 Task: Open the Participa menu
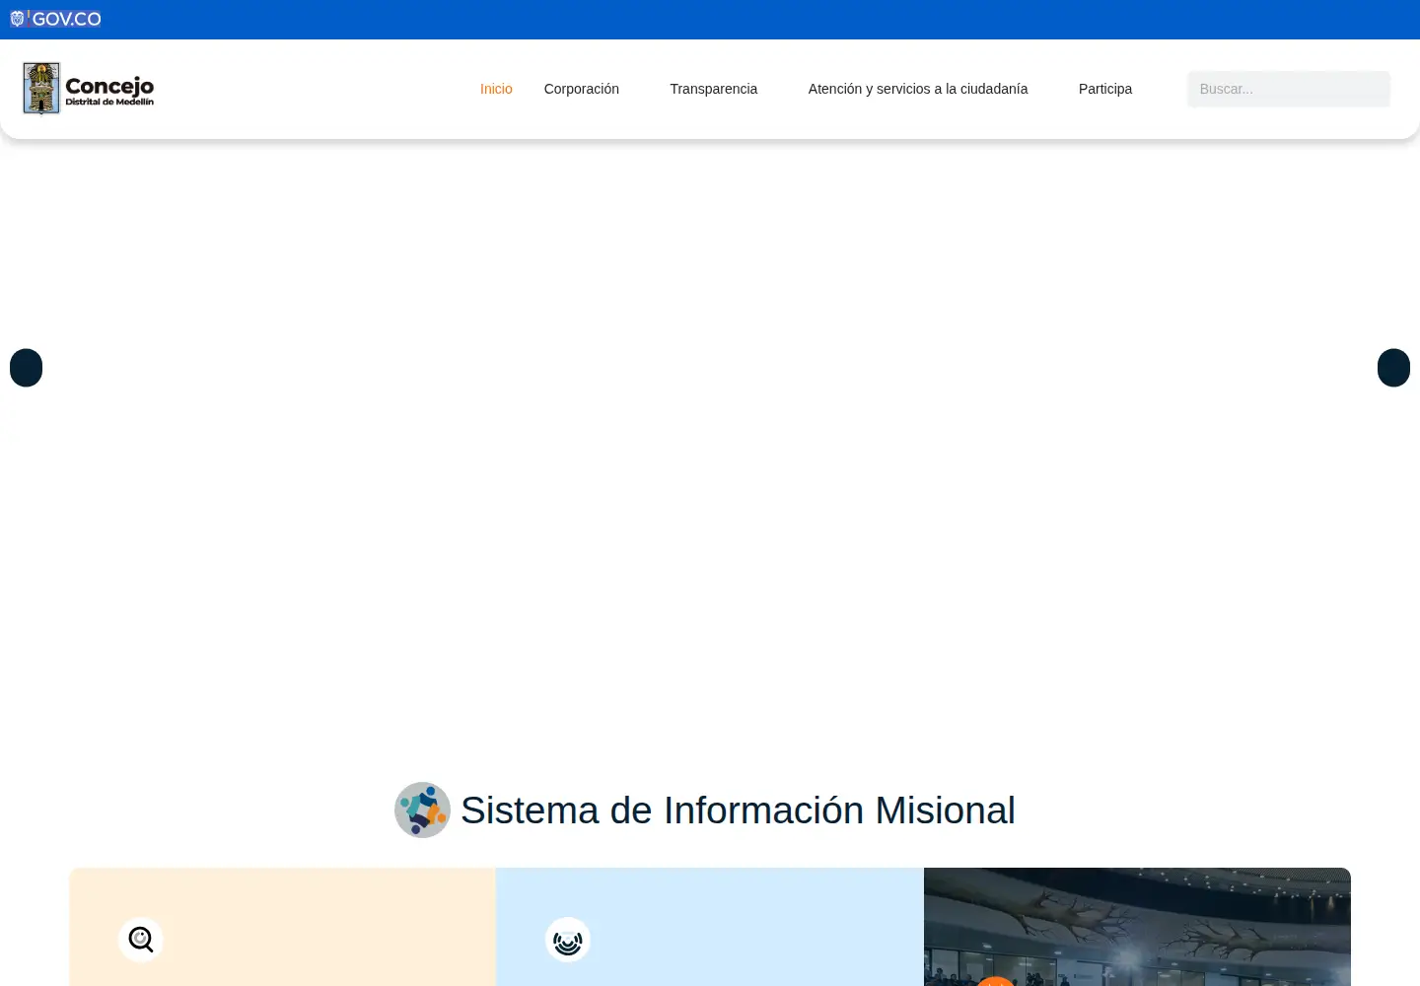(x=1105, y=89)
